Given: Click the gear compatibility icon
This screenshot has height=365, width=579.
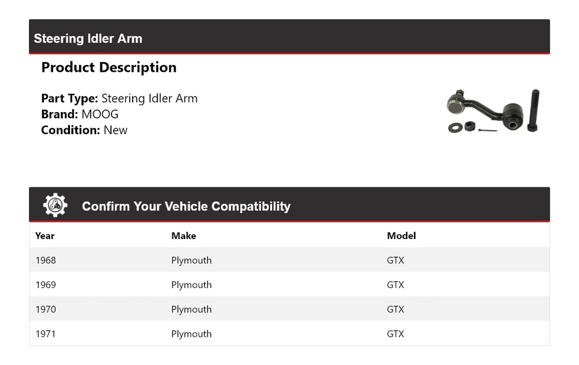Looking at the screenshot, I should [x=55, y=205].
